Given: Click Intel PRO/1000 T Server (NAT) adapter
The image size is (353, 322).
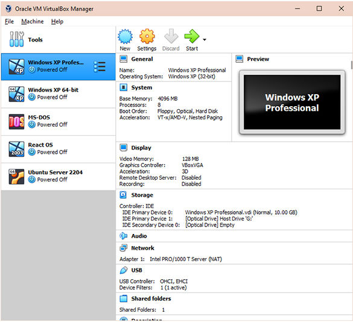Looking at the screenshot, I should tap(186, 259).
